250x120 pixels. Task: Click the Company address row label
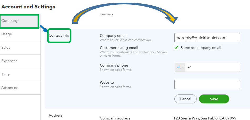115,118
